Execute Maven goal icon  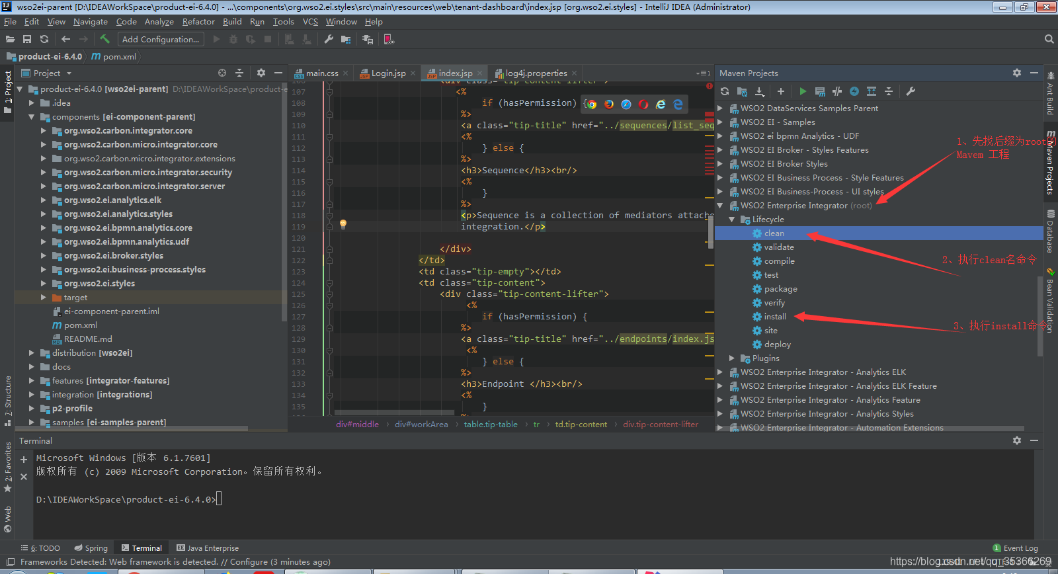pos(820,91)
